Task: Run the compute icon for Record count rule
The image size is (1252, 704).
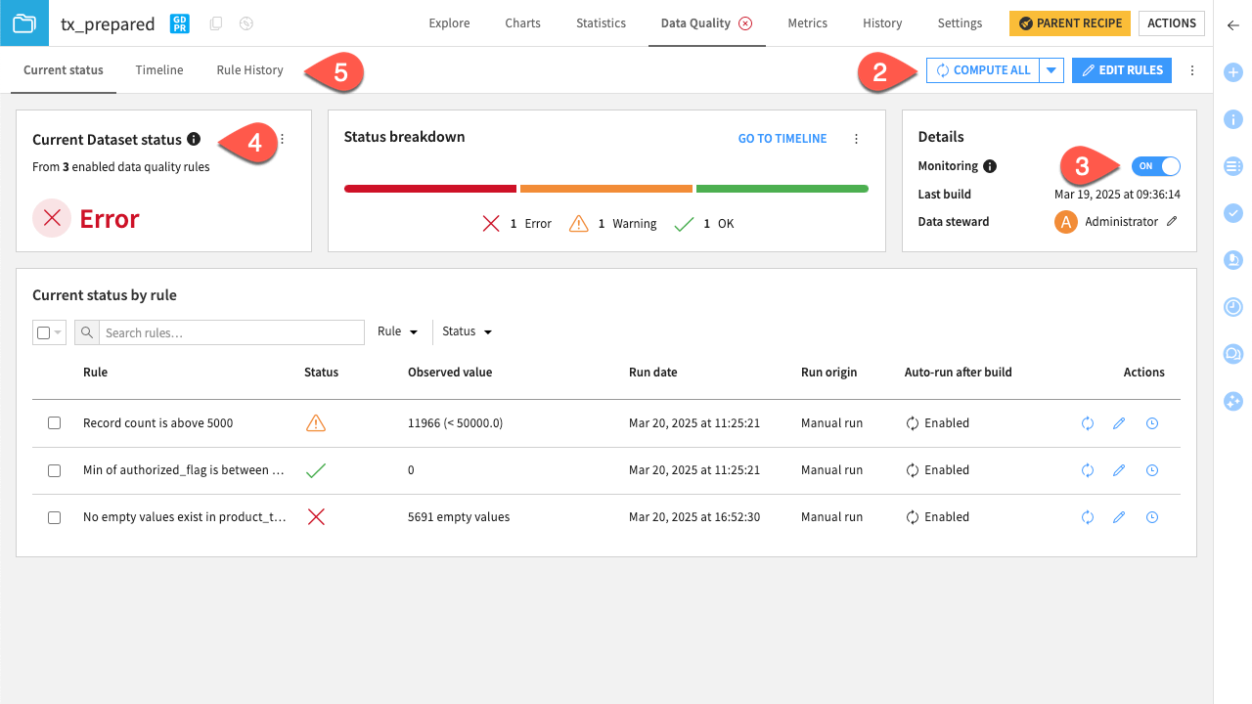Action: [1087, 422]
